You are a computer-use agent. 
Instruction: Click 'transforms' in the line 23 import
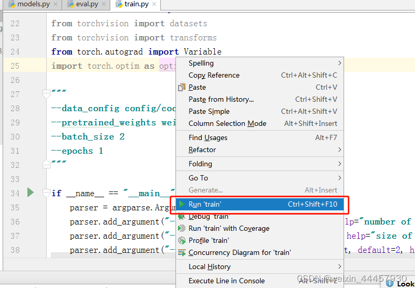(x=193, y=38)
